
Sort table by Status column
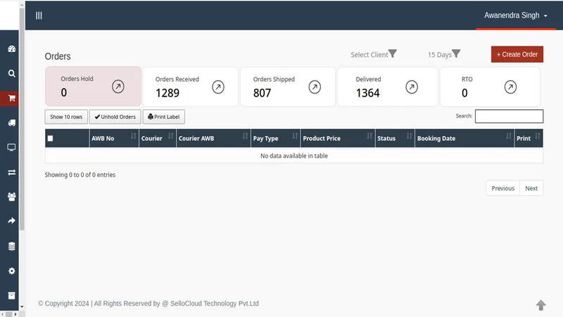pos(395,138)
